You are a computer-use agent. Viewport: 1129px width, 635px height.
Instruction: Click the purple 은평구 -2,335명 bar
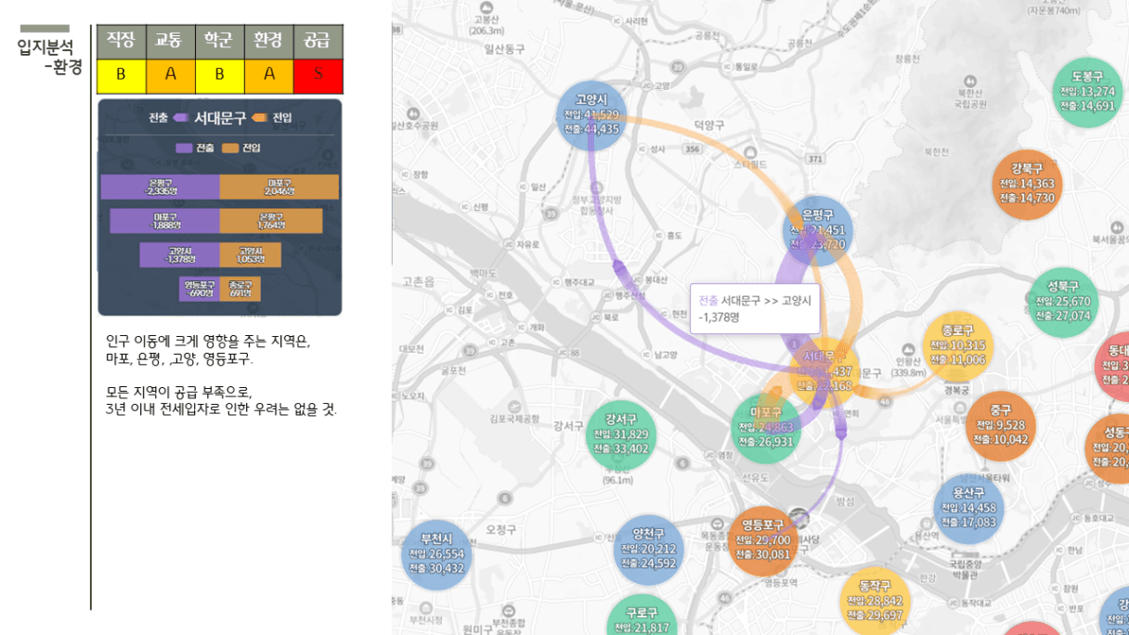[160, 187]
